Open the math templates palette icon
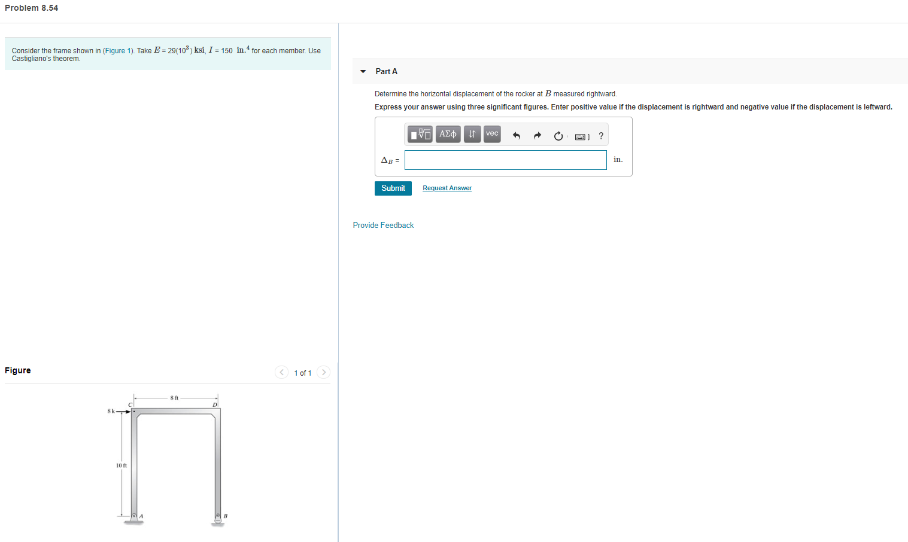The width and height of the screenshot is (908, 542). pos(420,133)
